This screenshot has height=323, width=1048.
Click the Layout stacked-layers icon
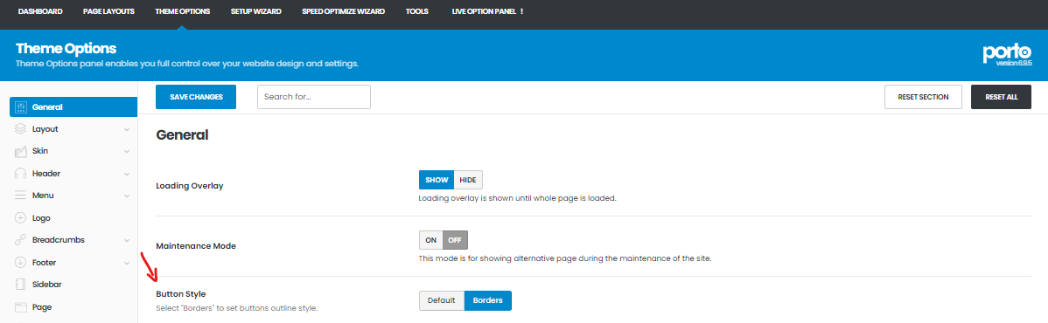coord(20,129)
